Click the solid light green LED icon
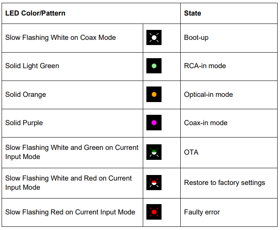 [154, 66]
